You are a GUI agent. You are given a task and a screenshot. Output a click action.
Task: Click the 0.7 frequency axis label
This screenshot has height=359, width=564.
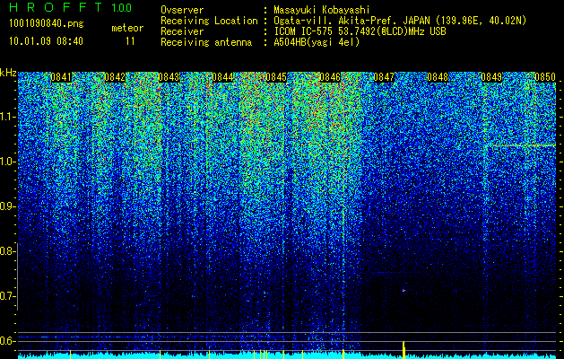pos(7,296)
